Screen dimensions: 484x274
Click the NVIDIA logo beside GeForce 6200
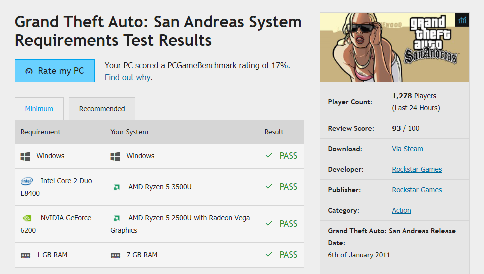(x=27, y=218)
